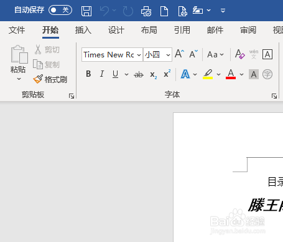Open the Aa Change Case menu

click(215, 54)
